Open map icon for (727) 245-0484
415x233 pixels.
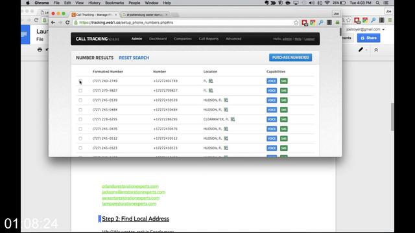coord(226,109)
